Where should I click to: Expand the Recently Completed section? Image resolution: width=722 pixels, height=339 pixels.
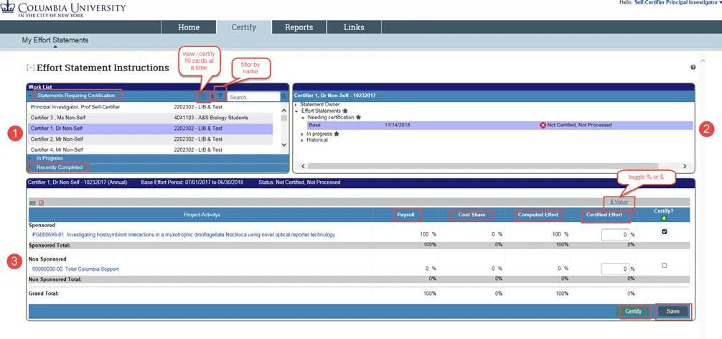(31, 167)
